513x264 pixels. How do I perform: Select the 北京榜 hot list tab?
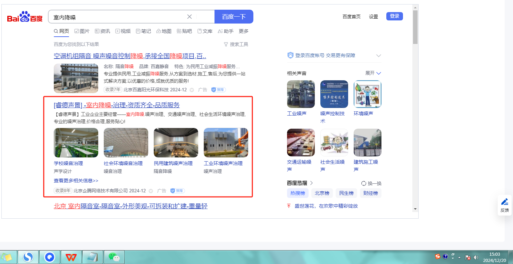coord(322,193)
